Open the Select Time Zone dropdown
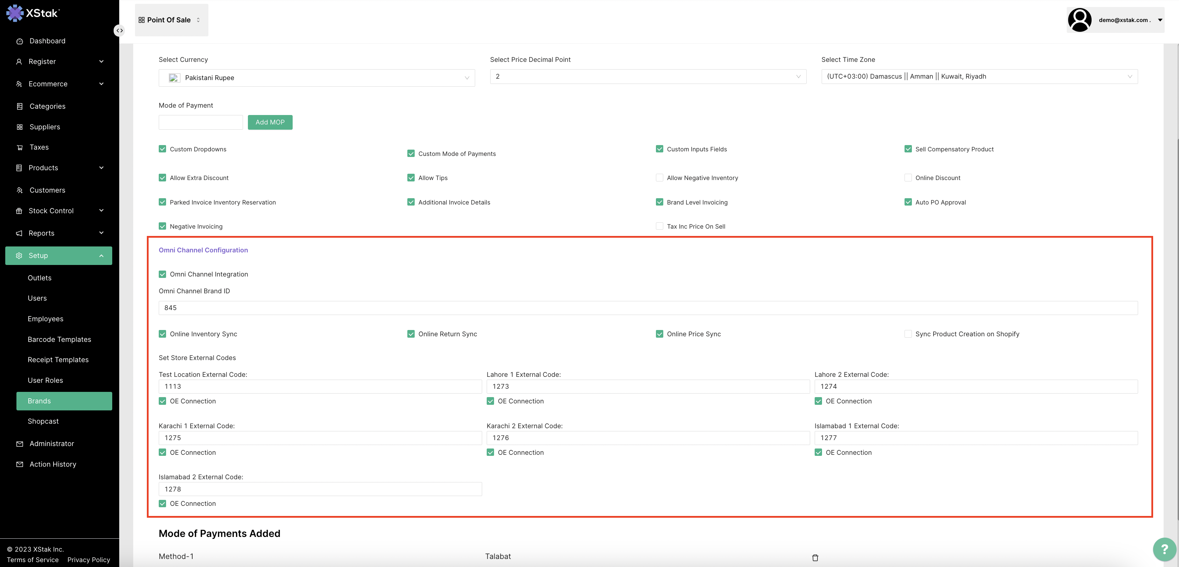Image resolution: width=1179 pixels, height=567 pixels. tap(979, 77)
